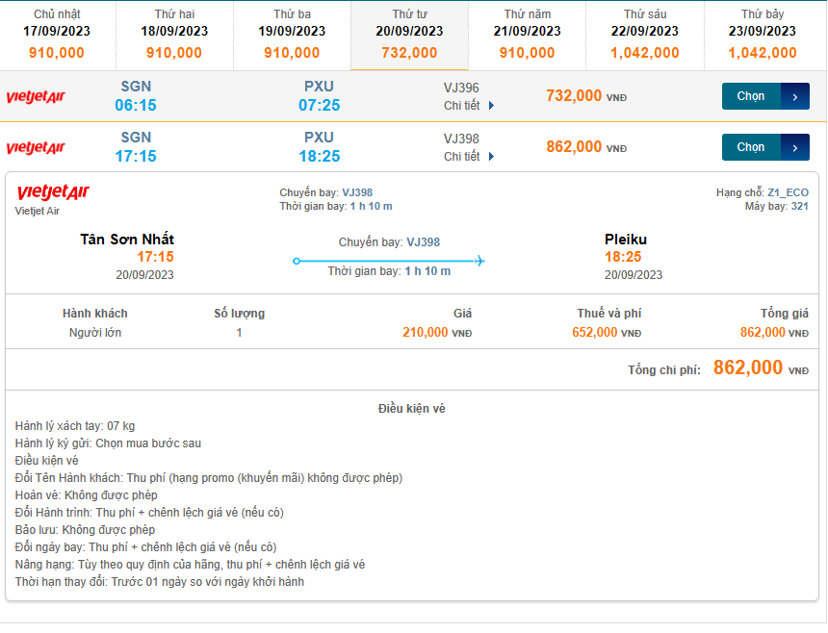This screenshot has width=828, height=633.
Task: Click the airplane route icon between Tân Sơn Nhất and Pleiku
Action: pos(389,261)
